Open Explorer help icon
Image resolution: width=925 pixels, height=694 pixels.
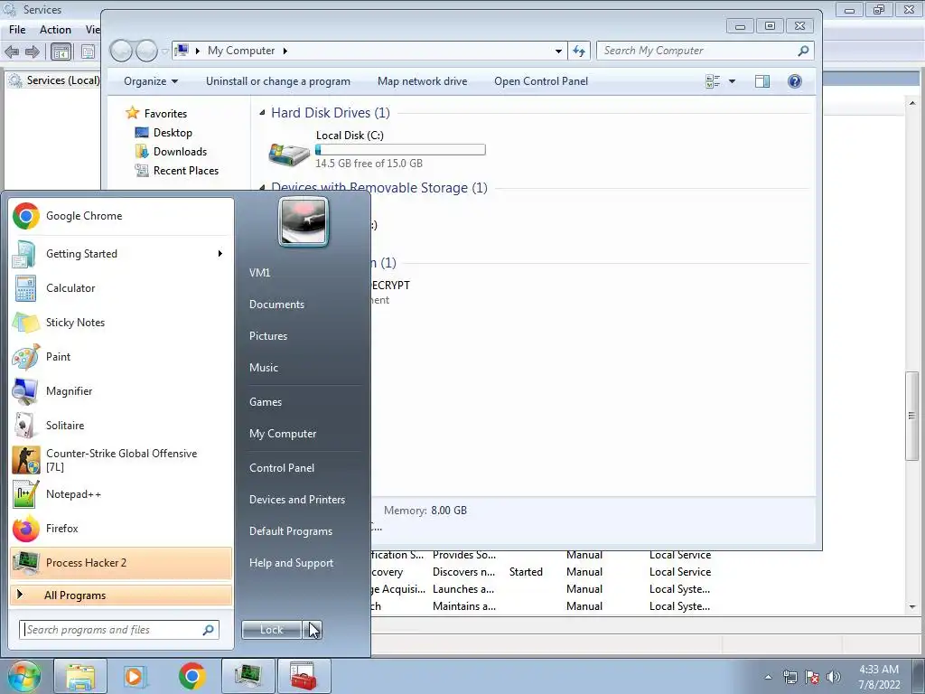[795, 81]
